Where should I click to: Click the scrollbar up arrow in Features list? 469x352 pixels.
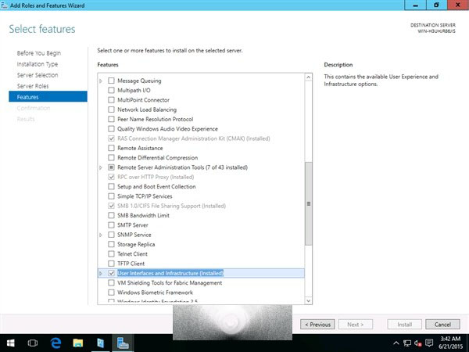click(x=309, y=77)
